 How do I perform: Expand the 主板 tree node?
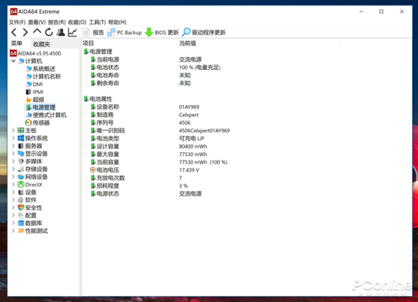14,130
